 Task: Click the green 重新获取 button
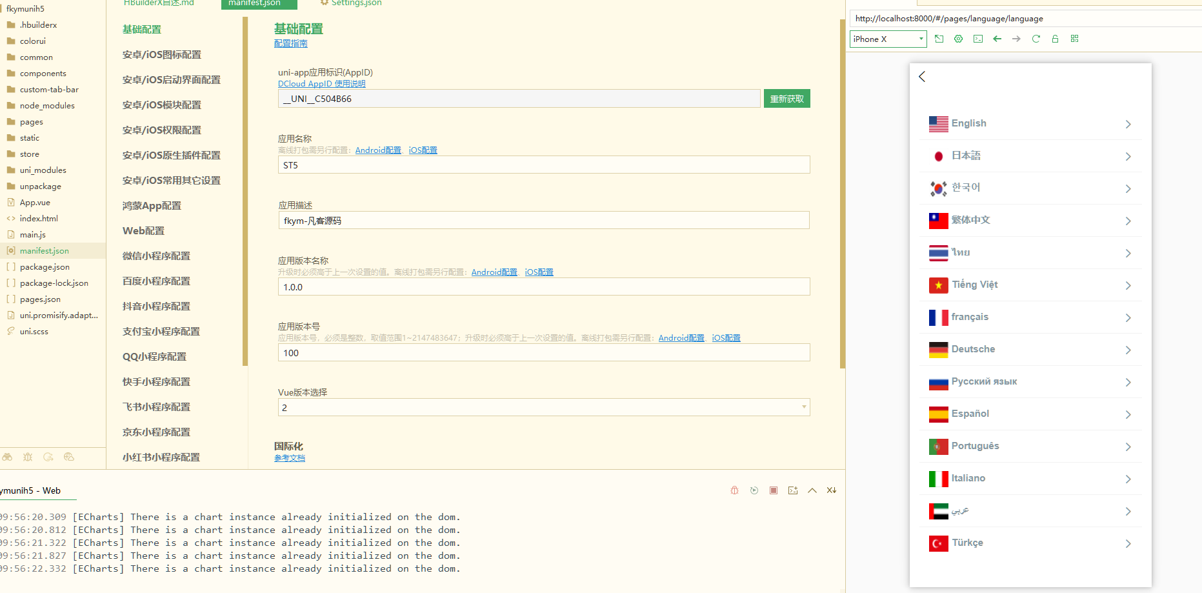(x=786, y=99)
